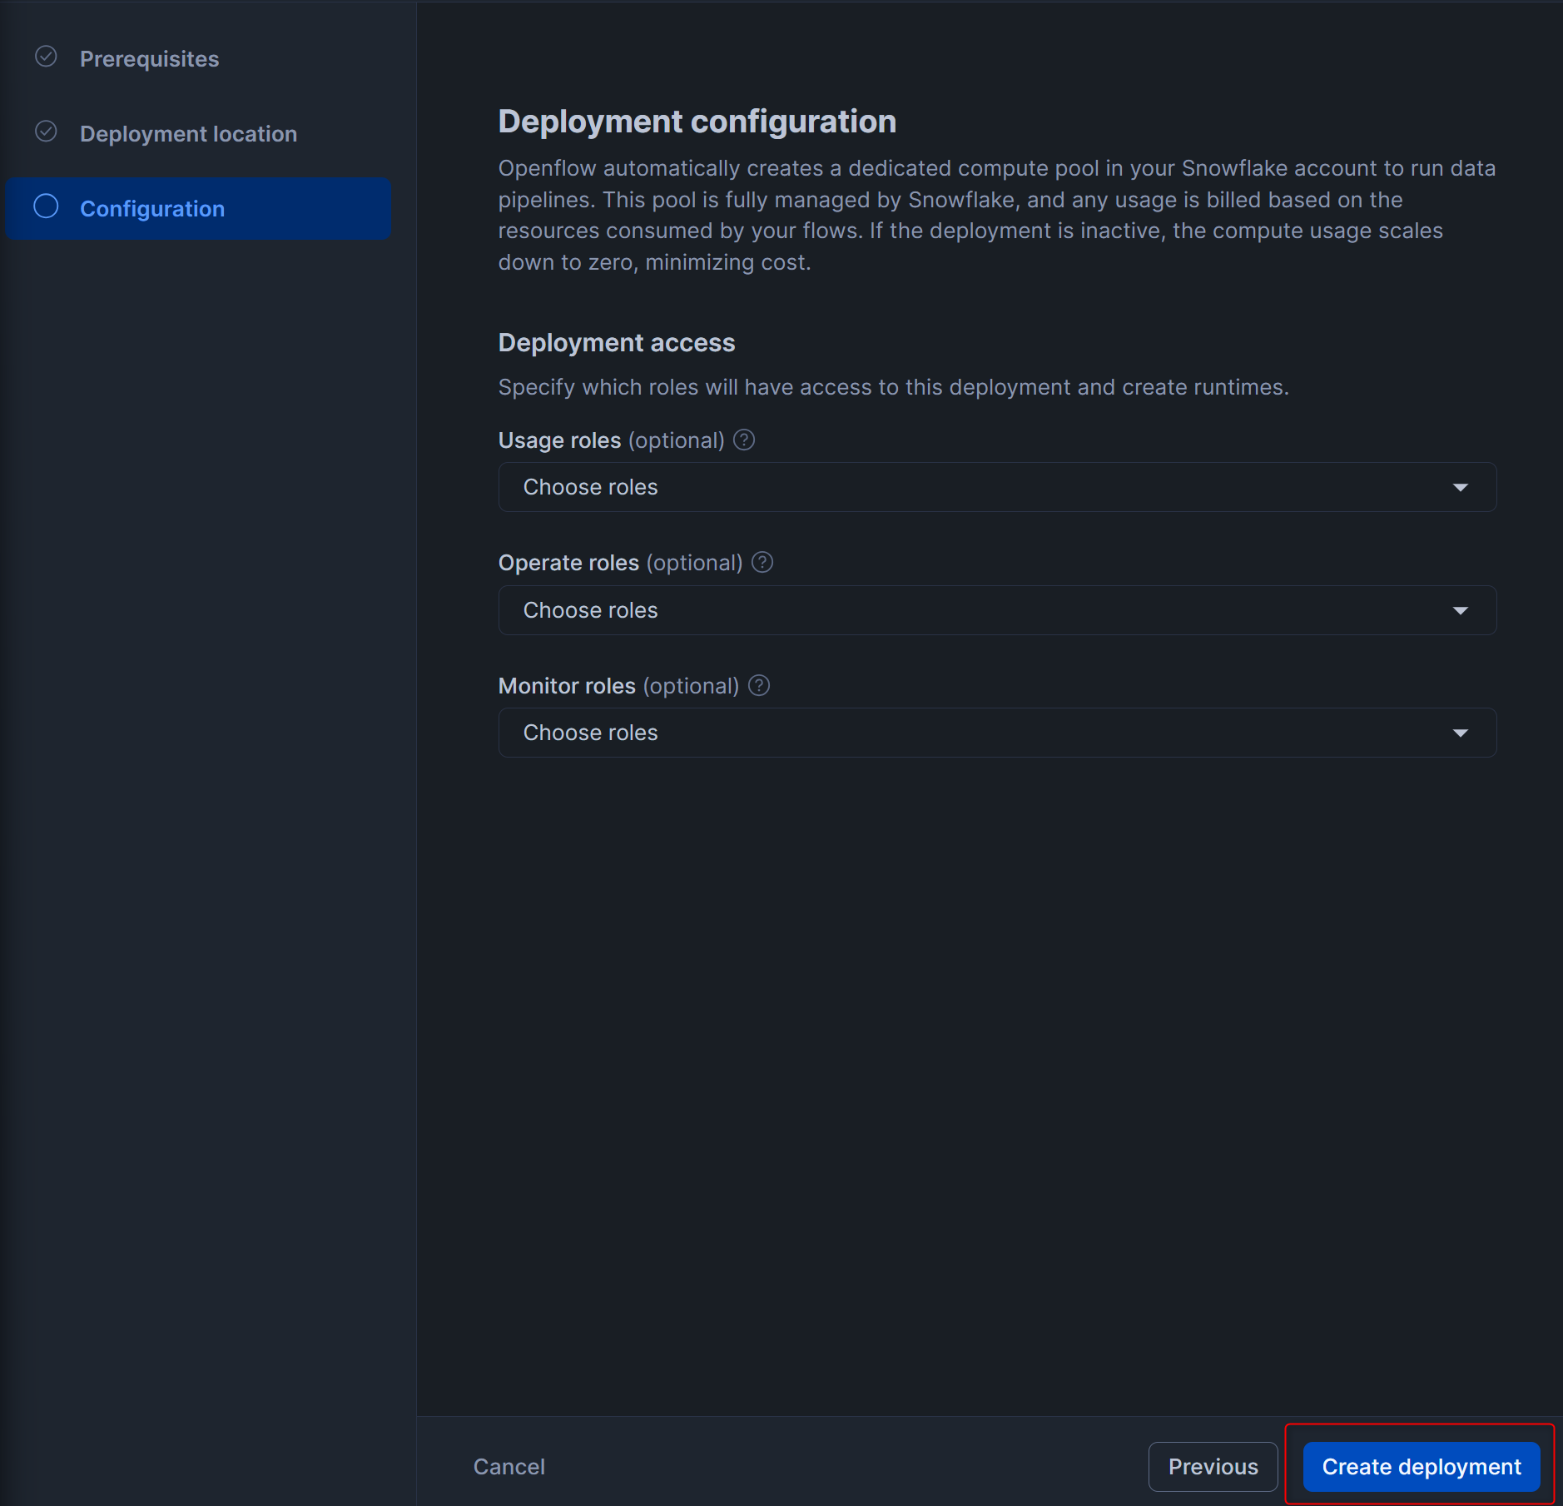Click the Deployment location checkmark icon
This screenshot has width=1563, height=1506.
tap(46, 132)
